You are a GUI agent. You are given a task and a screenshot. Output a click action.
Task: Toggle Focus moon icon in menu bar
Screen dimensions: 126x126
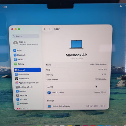(x=121, y=6)
